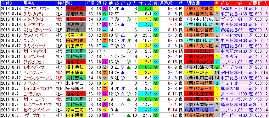Click trainer cell (美)堀宣行
Screen dimensions: 269x118
[x=199, y=99]
